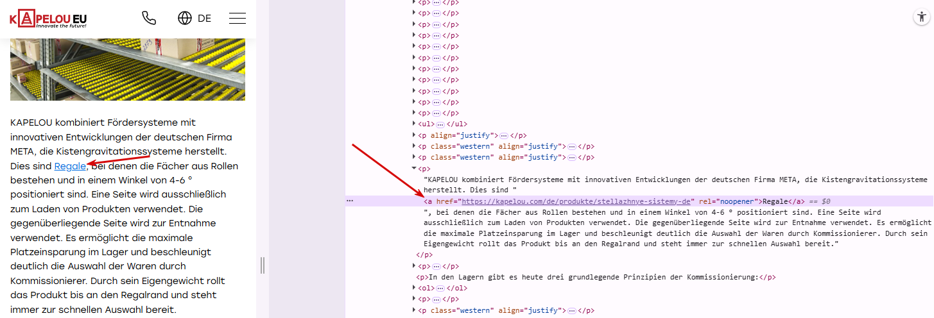The image size is (934, 318).
Task: Click ellipsis badge inside ol element
Action: coord(440,288)
